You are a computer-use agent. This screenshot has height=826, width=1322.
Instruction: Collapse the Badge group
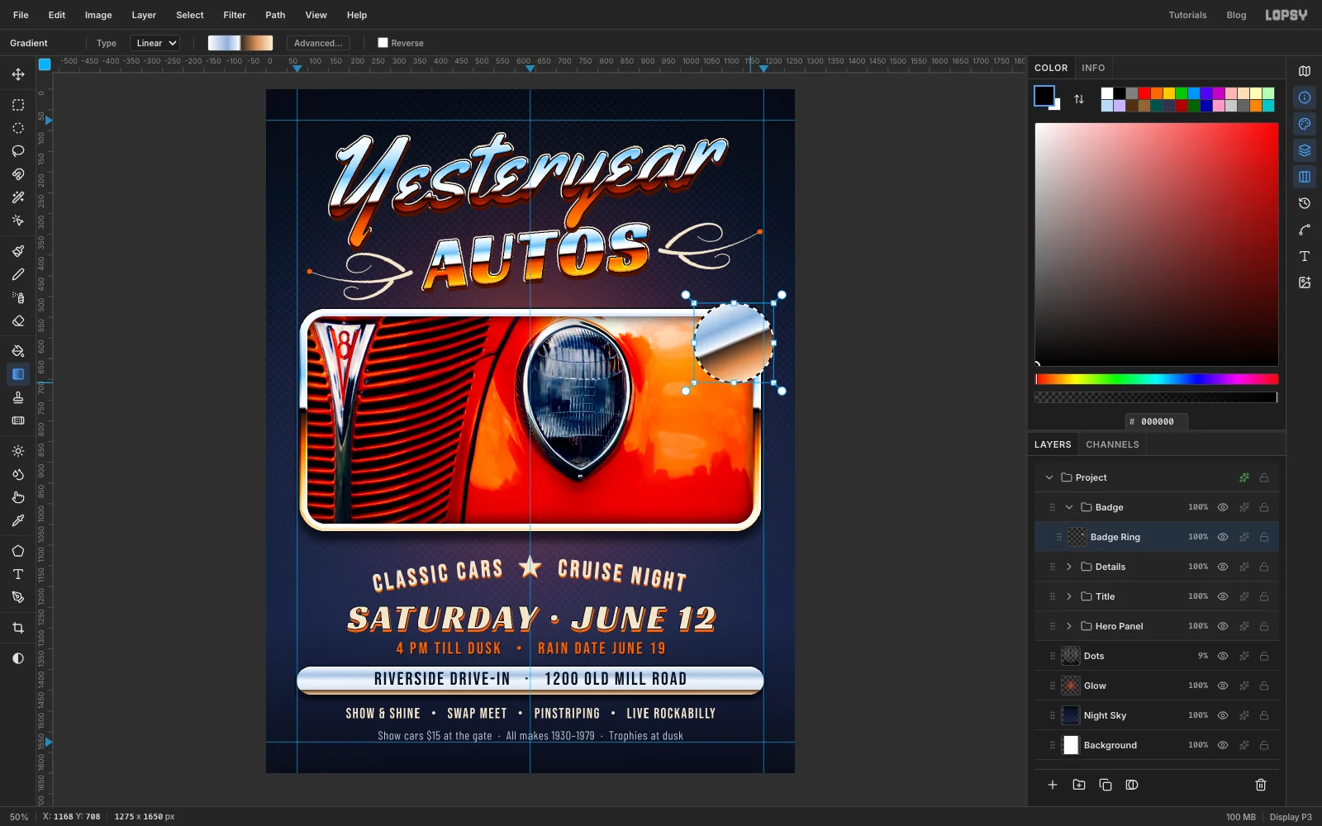pyautogui.click(x=1069, y=507)
